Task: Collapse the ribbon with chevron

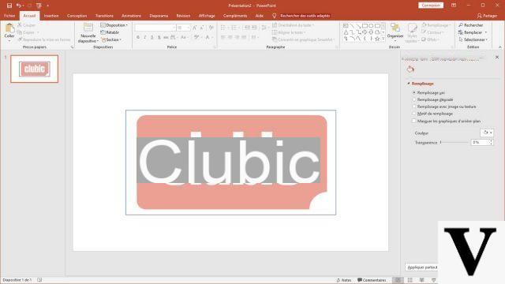Action: [500, 47]
